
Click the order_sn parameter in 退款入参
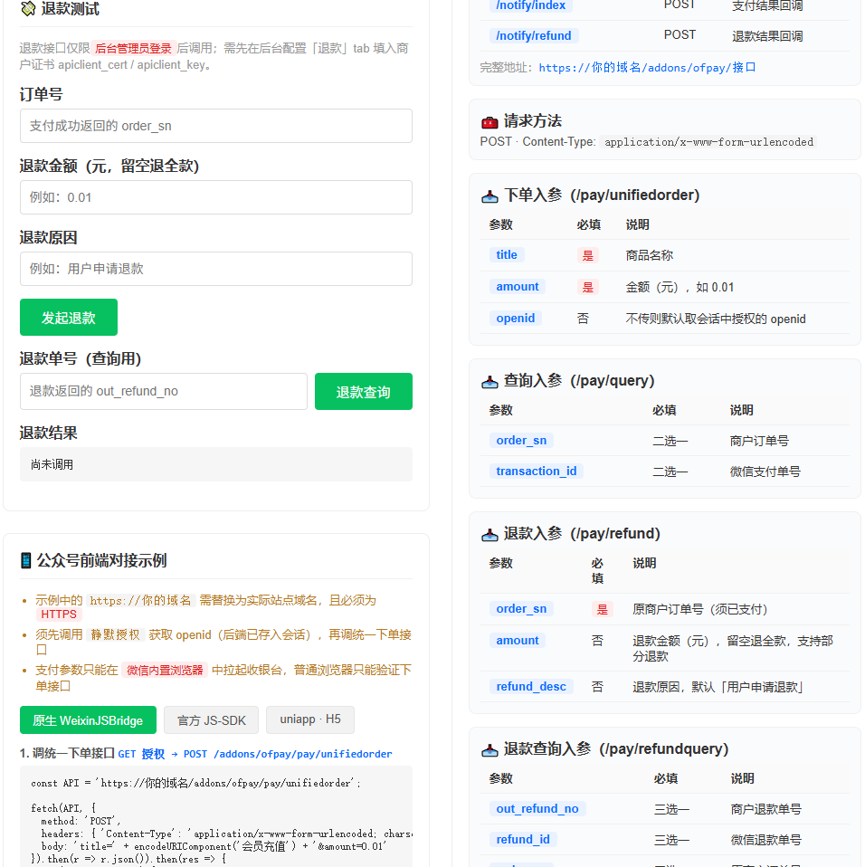[x=522, y=609]
